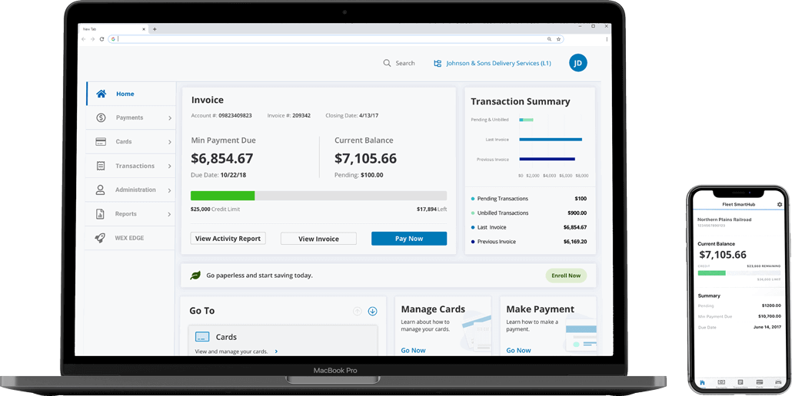Click the green credit limit progress bar
The height and width of the screenshot is (396, 792).
click(x=223, y=196)
